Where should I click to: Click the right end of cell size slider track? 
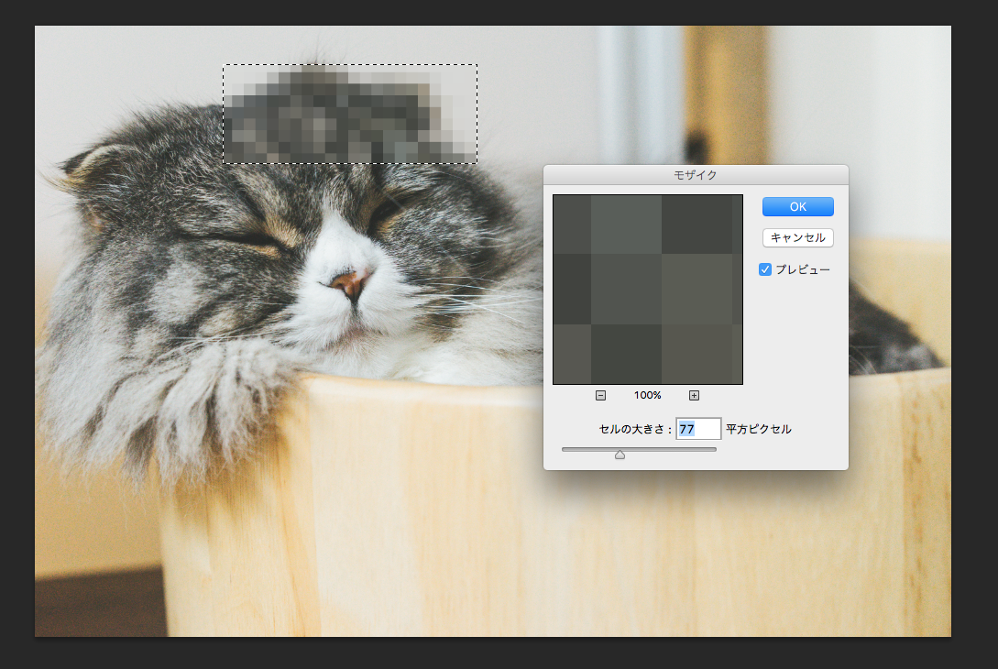(x=713, y=449)
